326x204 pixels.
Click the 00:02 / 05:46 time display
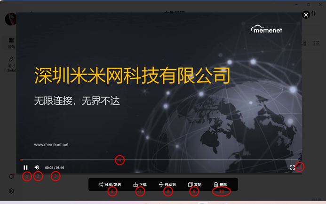click(x=55, y=168)
